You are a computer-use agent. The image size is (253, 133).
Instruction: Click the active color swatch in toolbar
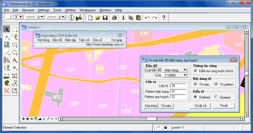(8, 17)
